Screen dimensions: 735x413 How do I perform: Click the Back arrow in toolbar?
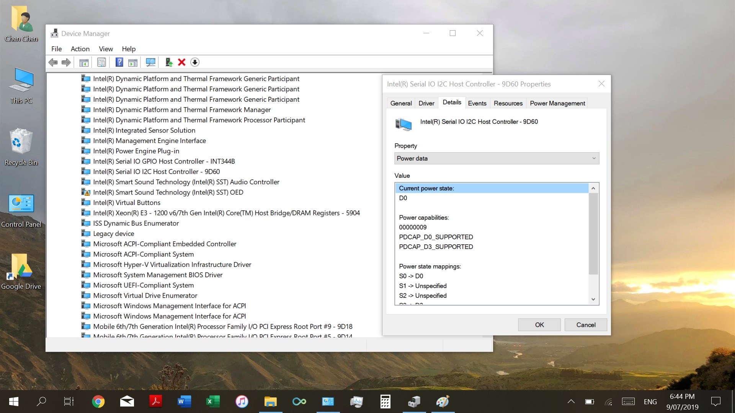tap(53, 62)
